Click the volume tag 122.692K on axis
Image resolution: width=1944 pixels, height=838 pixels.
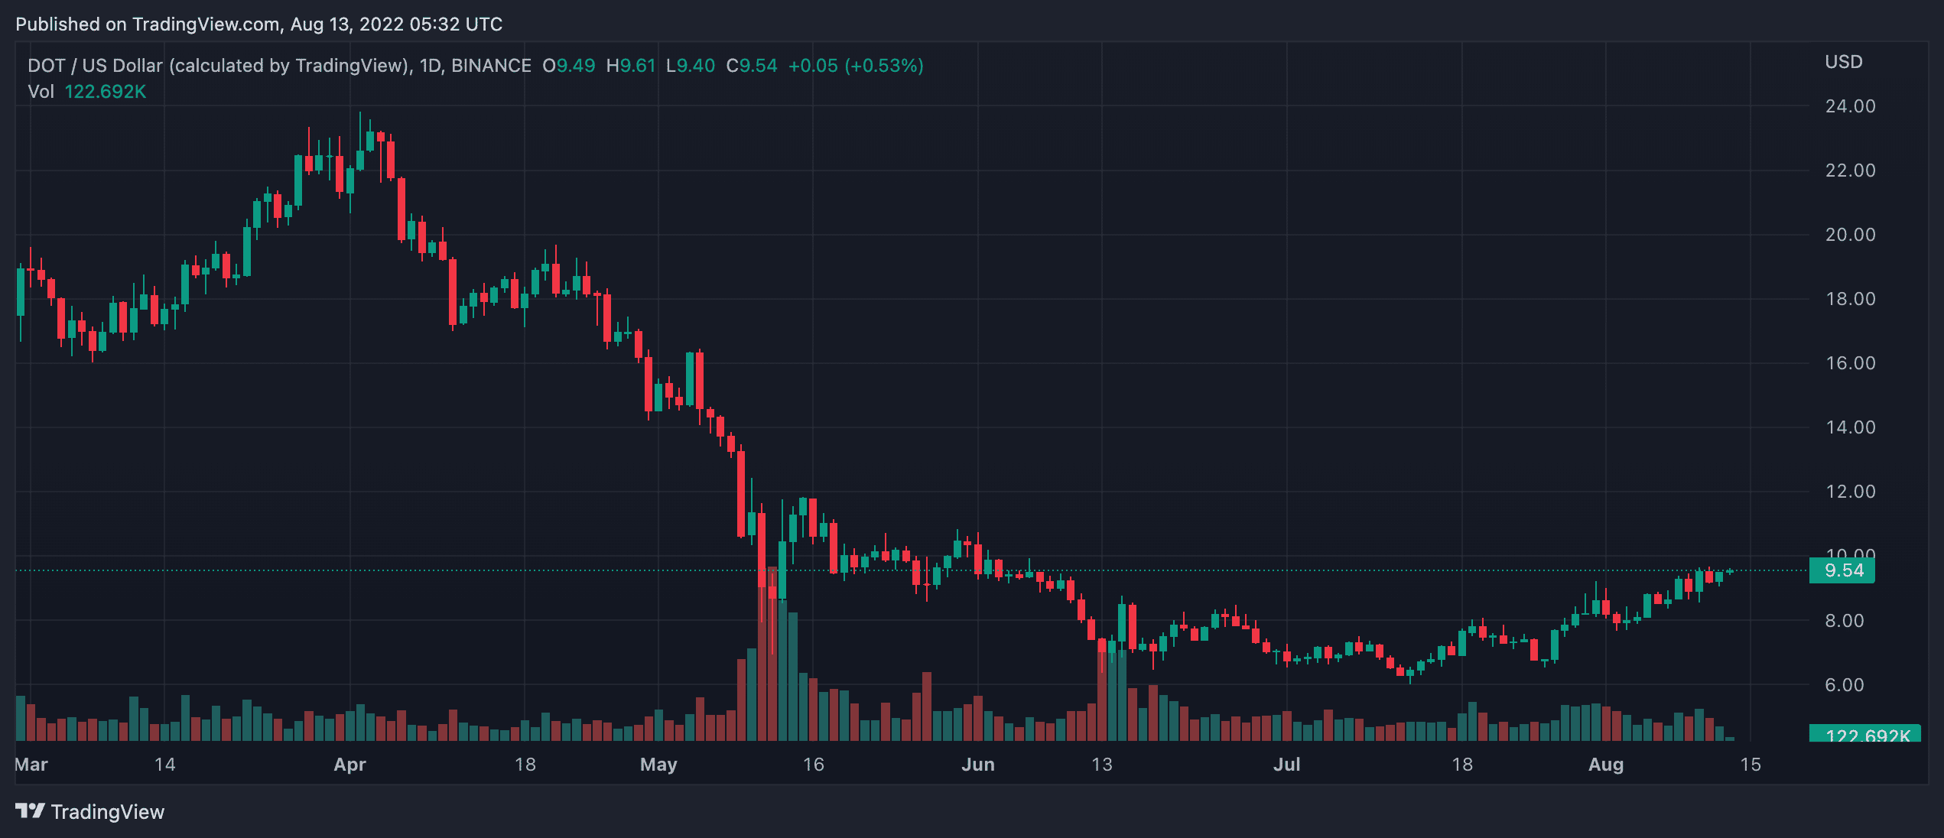[1864, 733]
